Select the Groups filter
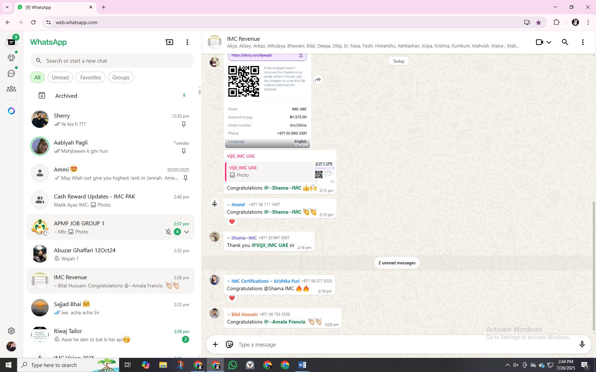Screen dimensions: 596x372 coord(121,77)
